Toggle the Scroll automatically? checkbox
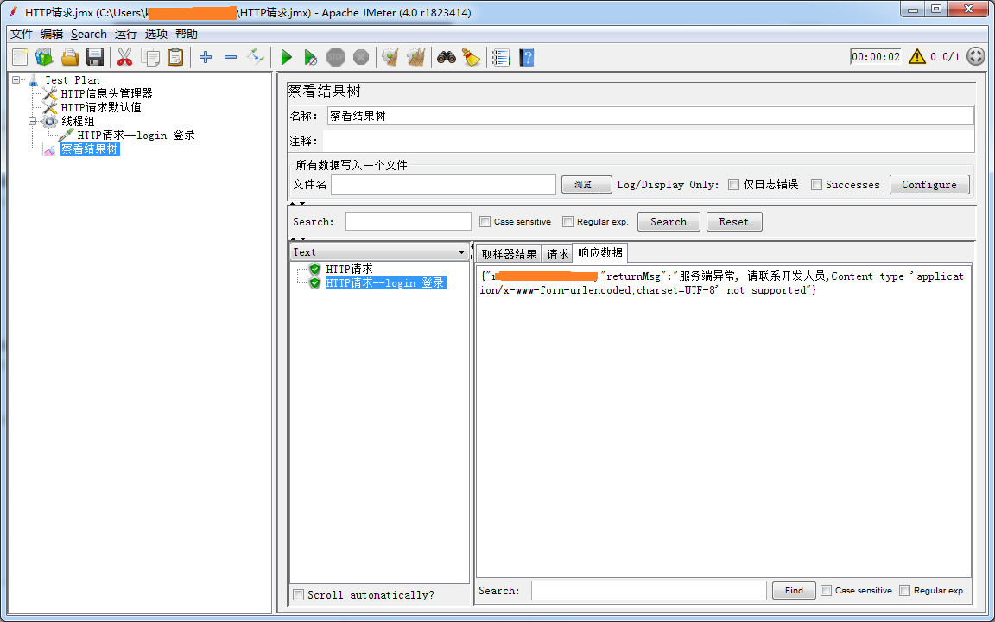The width and height of the screenshot is (995, 622). coord(298,594)
